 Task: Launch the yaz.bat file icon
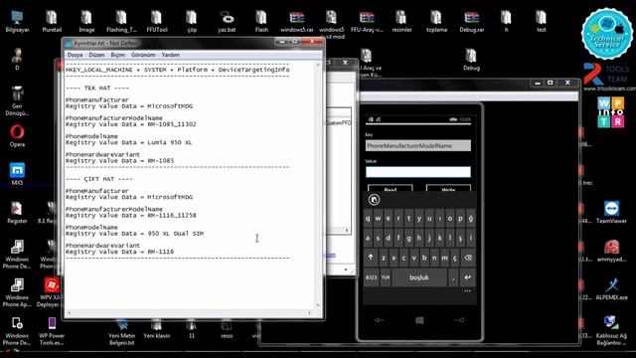pyautogui.click(x=227, y=22)
